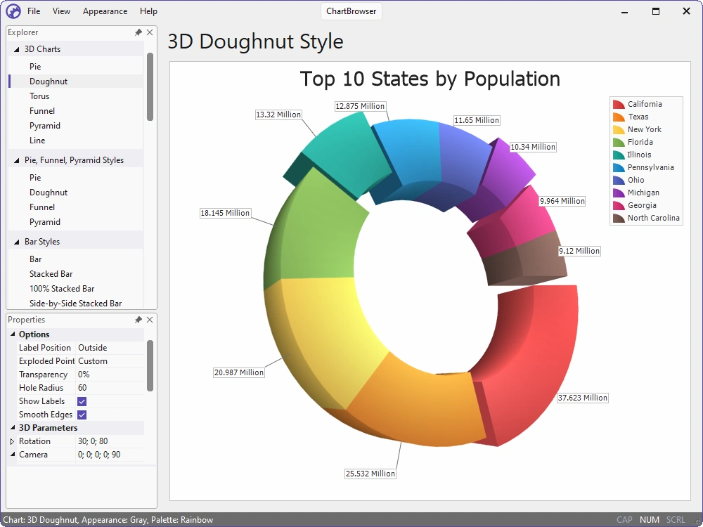703x527 pixels.
Task: Click the 37.623 Million data label
Action: click(x=582, y=398)
